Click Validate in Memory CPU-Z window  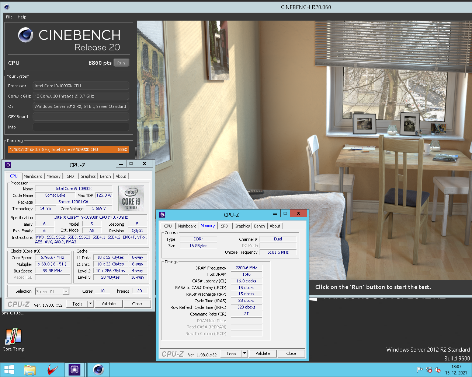tap(263, 353)
